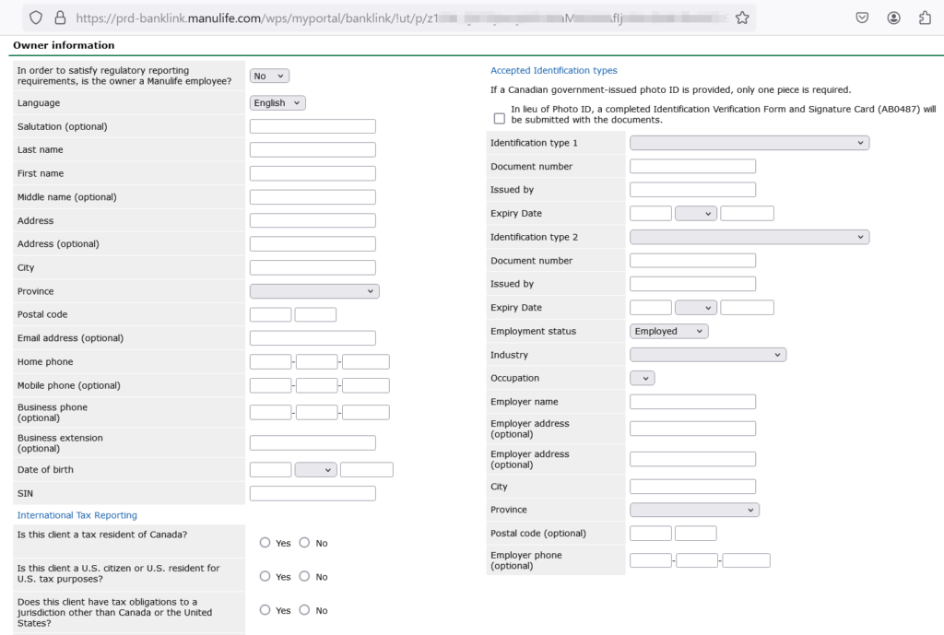
Task: Expand the Industry dropdown
Action: pyautogui.click(x=707, y=355)
